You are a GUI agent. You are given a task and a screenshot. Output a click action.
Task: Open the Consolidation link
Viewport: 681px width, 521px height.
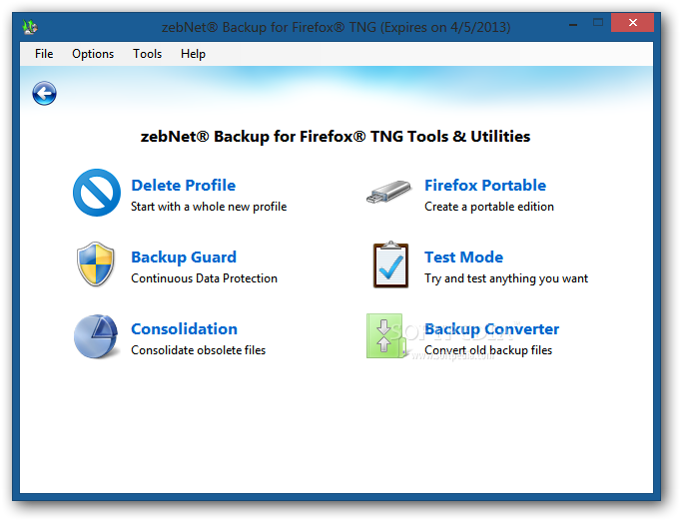(x=184, y=329)
